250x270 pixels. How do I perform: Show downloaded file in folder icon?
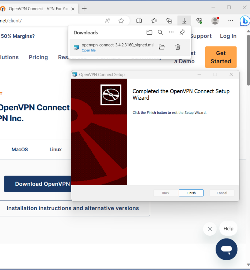point(162,47)
